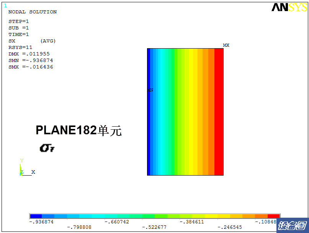This screenshot has height=233, width=309.
Task: Select the DMX =.011955 text line
Action: (29, 54)
